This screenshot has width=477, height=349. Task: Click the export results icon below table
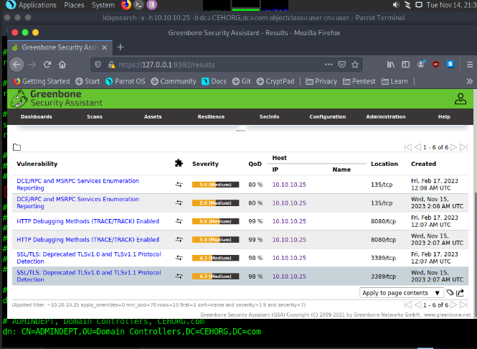(460, 292)
